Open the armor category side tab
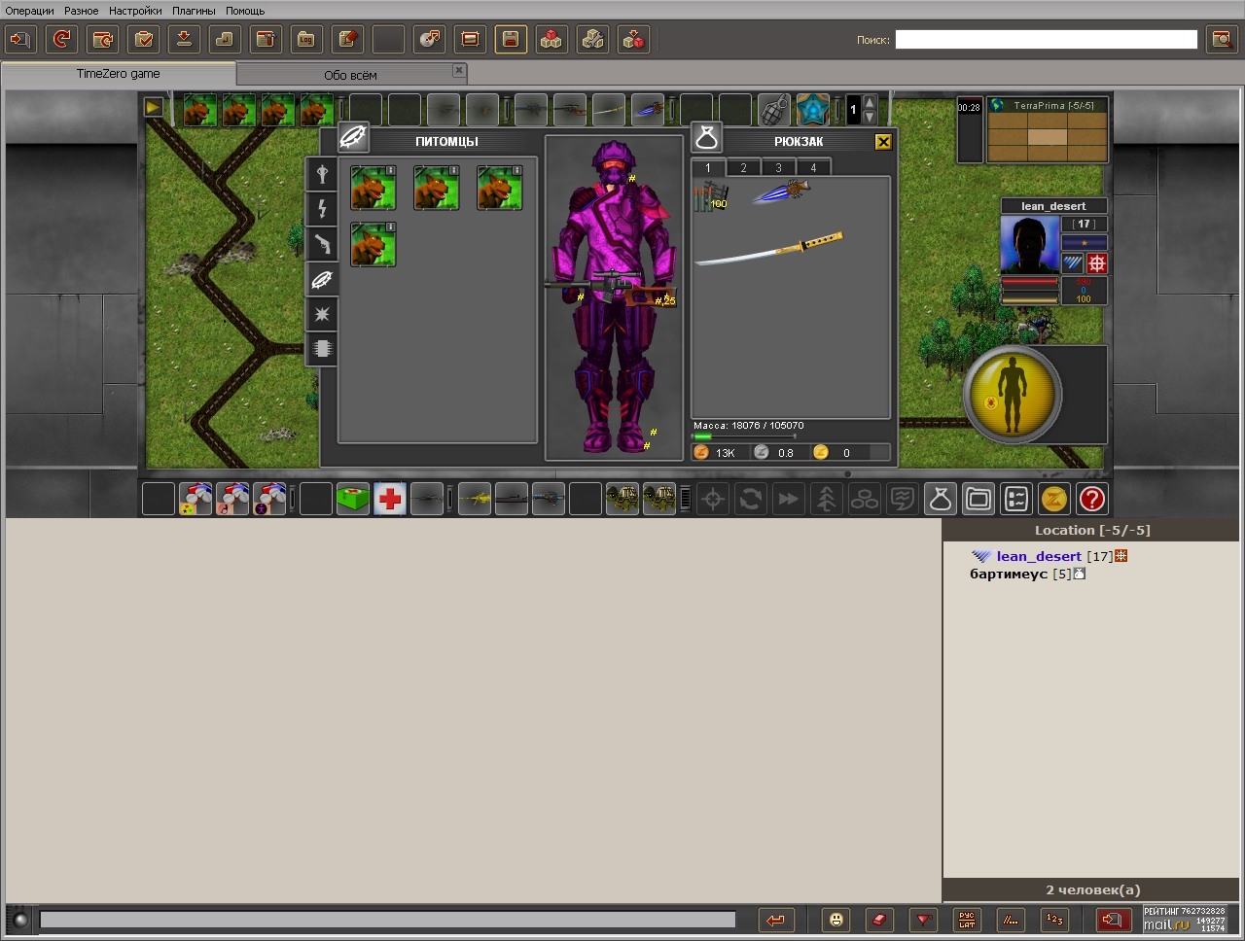 tap(322, 174)
